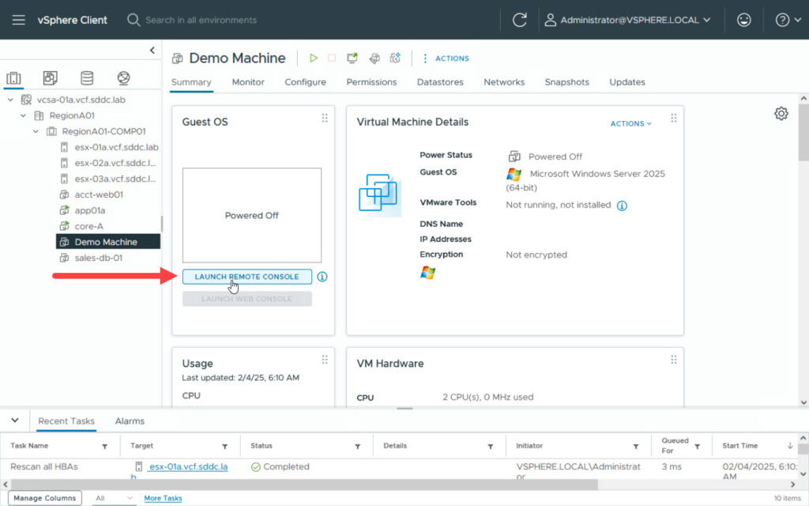Filter the Task Name column

click(x=105, y=447)
